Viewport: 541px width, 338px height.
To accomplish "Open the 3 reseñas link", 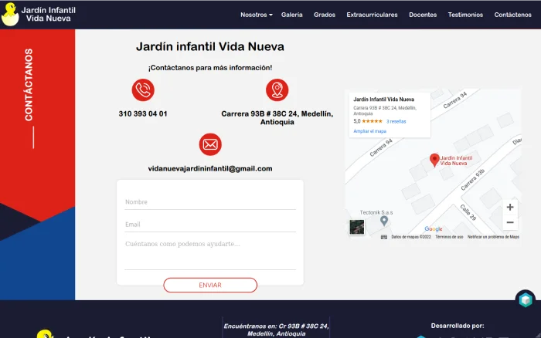I will (396, 121).
